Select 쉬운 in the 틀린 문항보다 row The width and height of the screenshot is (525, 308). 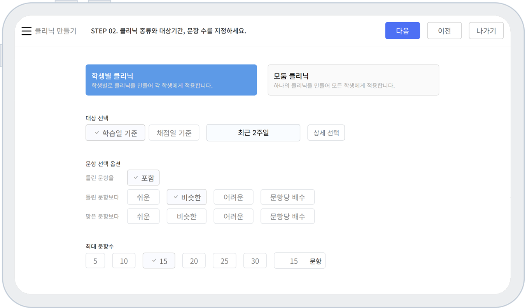click(x=143, y=198)
